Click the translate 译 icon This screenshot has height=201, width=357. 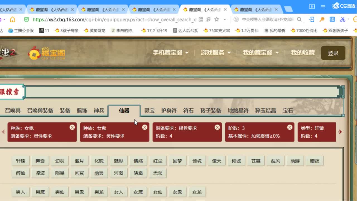(x=332, y=20)
